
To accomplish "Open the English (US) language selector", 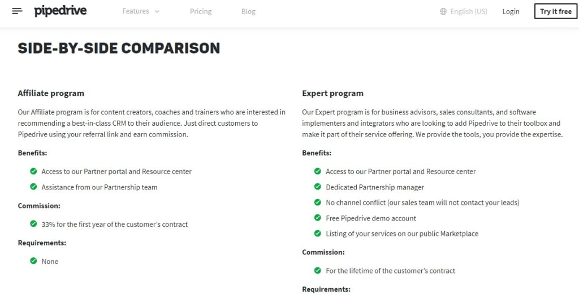I will click(464, 11).
